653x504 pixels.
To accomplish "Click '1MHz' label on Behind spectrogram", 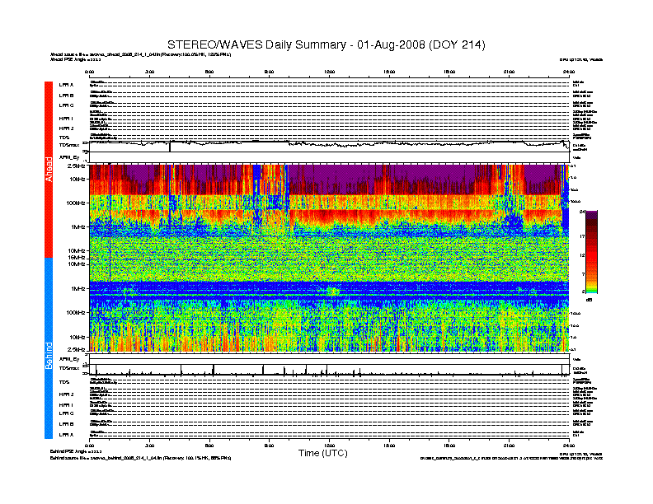I will (x=78, y=288).
